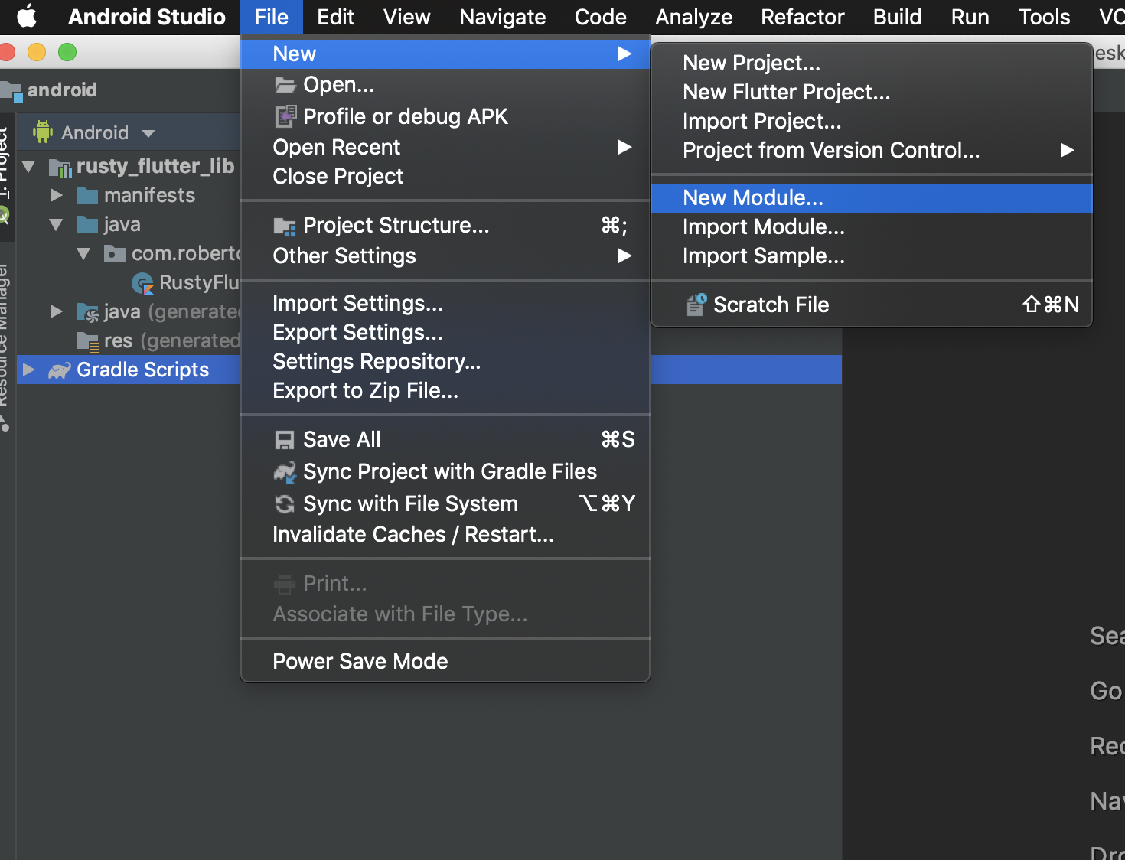Click the folder icon next to Open...
The width and height of the screenshot is (1125, 860).
[x=285, y=84]
